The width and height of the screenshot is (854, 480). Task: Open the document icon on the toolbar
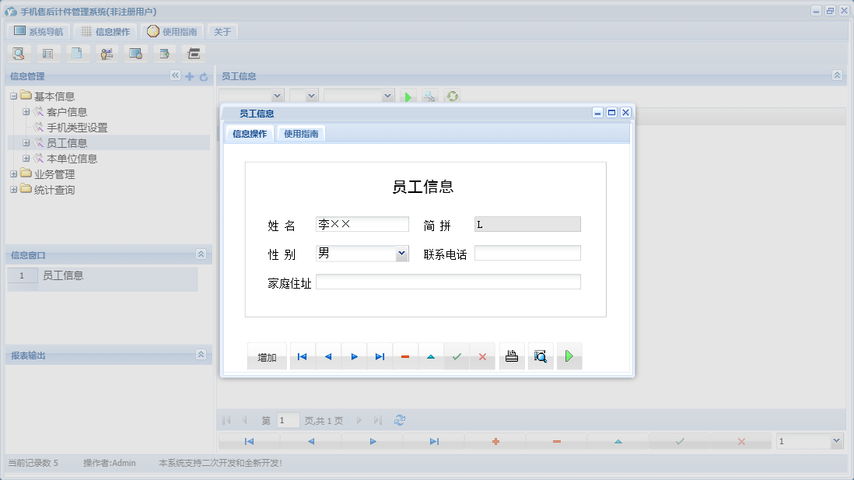[x=77, y=53]
